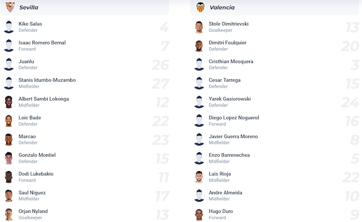
Task: Open Isaac Romero Bernal's player name link
Action: pos(42,43)
